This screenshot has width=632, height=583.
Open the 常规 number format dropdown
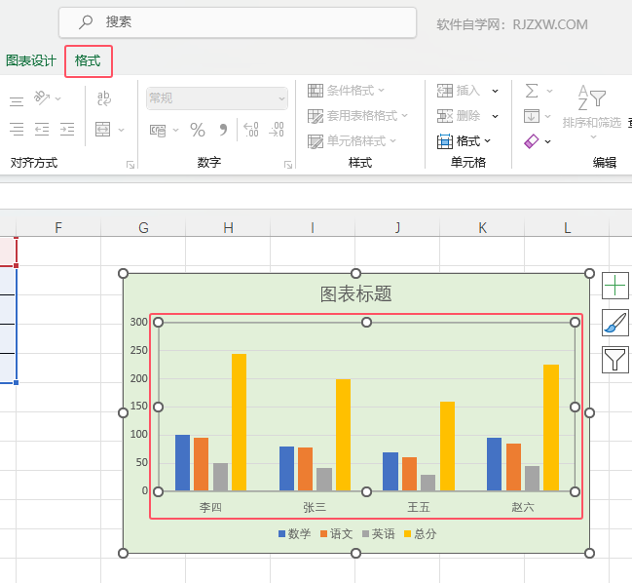click(217, 98)
